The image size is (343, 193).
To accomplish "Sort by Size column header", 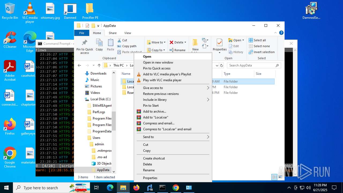I will click(x=265, y=74).
